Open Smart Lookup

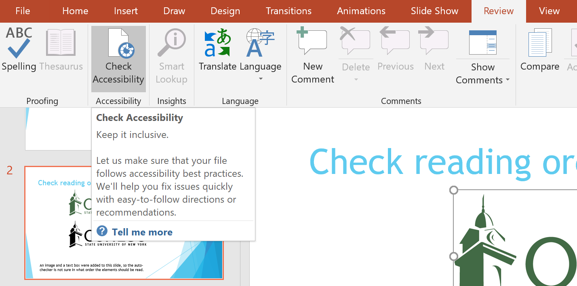click(x=172, y=57)
